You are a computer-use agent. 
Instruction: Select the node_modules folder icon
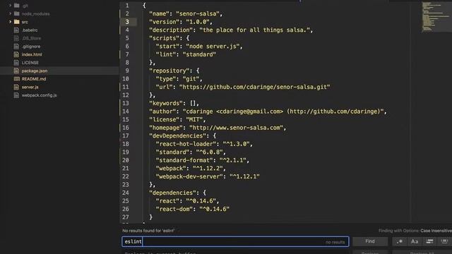tap(17, 13)
